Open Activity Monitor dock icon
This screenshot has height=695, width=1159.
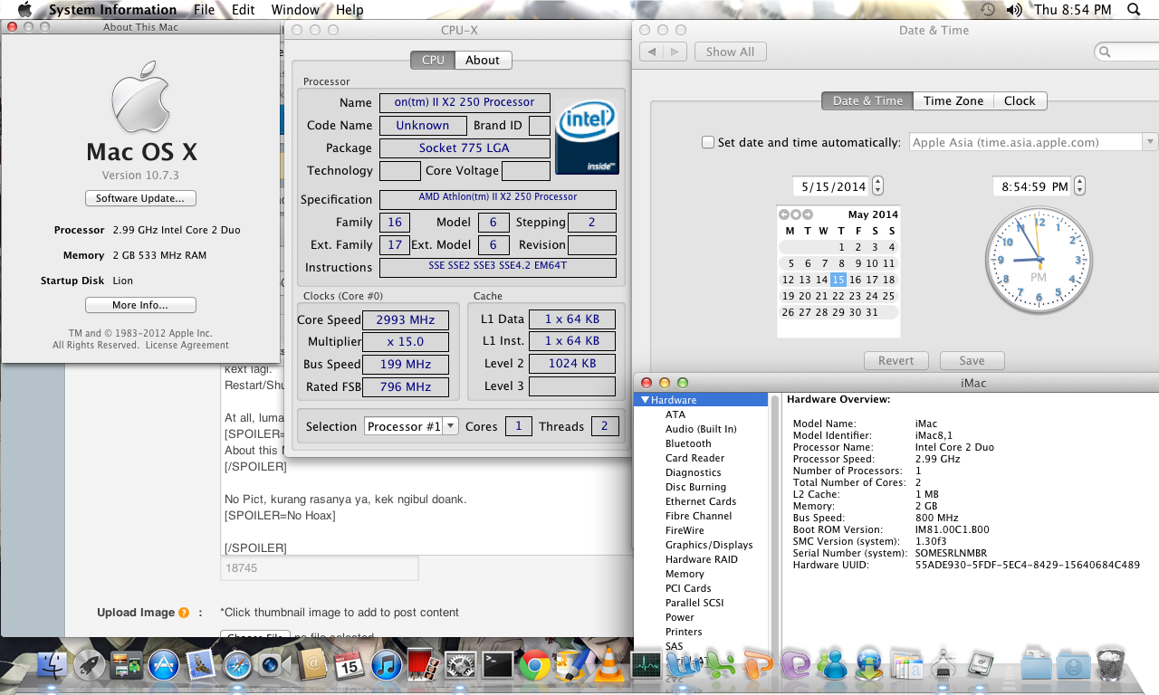click(x=647, y=666)
